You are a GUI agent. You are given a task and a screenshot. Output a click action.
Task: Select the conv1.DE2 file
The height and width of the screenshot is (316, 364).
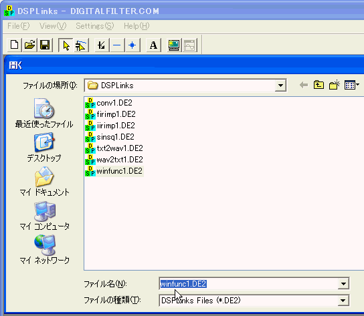[108, 103]
